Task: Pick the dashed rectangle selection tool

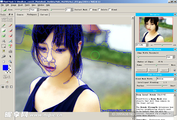Action: [x=4, y=46]
